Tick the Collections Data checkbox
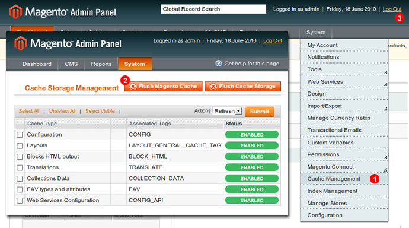Viewport: 409px width, 228px height. click(20, 179)
